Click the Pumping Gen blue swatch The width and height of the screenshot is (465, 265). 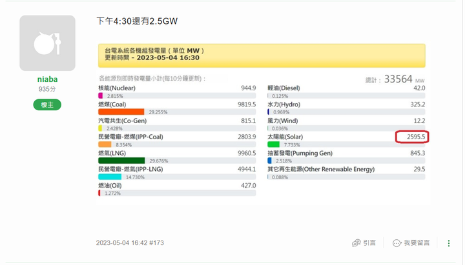[269, 161]
